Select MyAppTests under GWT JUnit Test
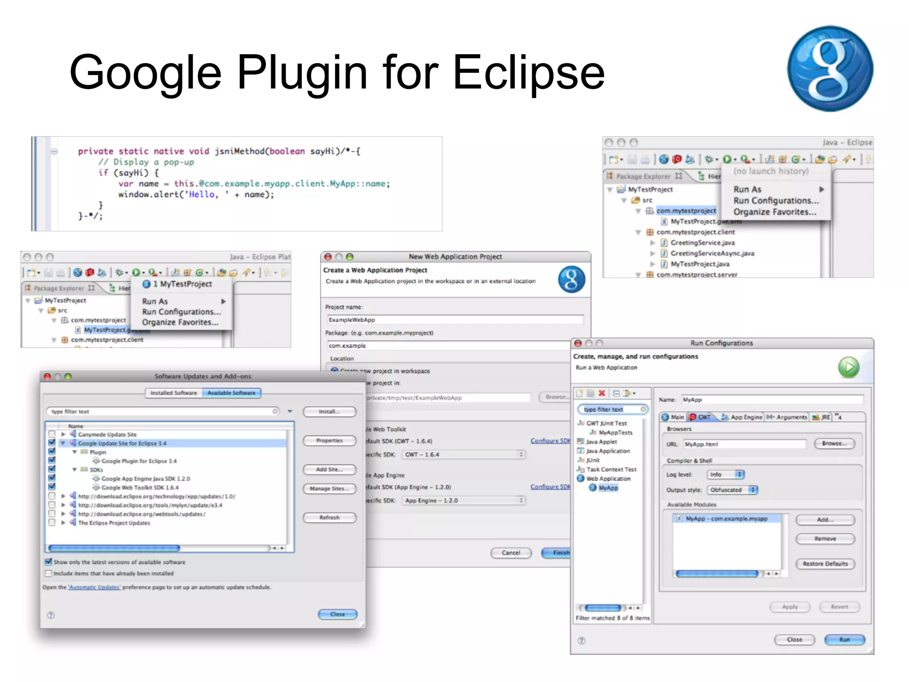909x682 pixels. click(611, 432)
